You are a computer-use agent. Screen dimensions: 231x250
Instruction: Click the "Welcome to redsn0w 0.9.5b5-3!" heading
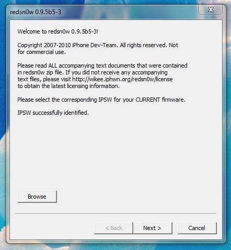(58, 31)
